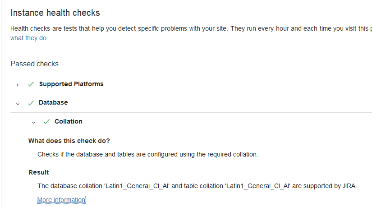Click the Result heading
372x207 pixels.
click(x=39, y=172)
